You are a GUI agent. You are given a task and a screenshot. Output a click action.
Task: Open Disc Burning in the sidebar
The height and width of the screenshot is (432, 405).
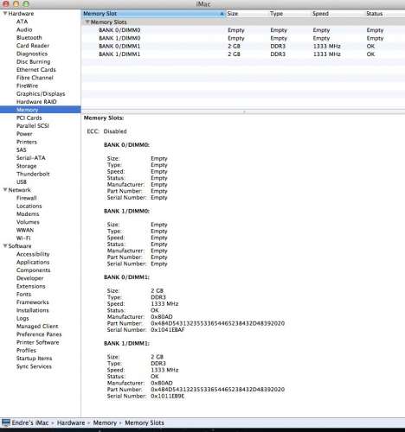(x=33, y=61)
